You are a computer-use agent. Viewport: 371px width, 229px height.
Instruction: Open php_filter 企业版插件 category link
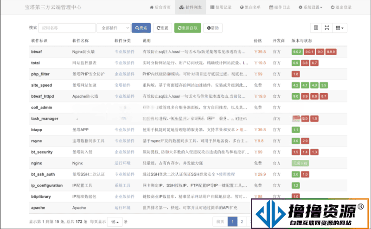[x=124, y=74]
